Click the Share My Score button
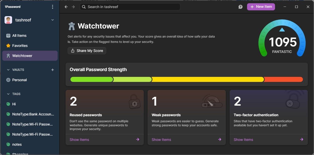Screen dimensions: 314x155 tap(87, 50)
